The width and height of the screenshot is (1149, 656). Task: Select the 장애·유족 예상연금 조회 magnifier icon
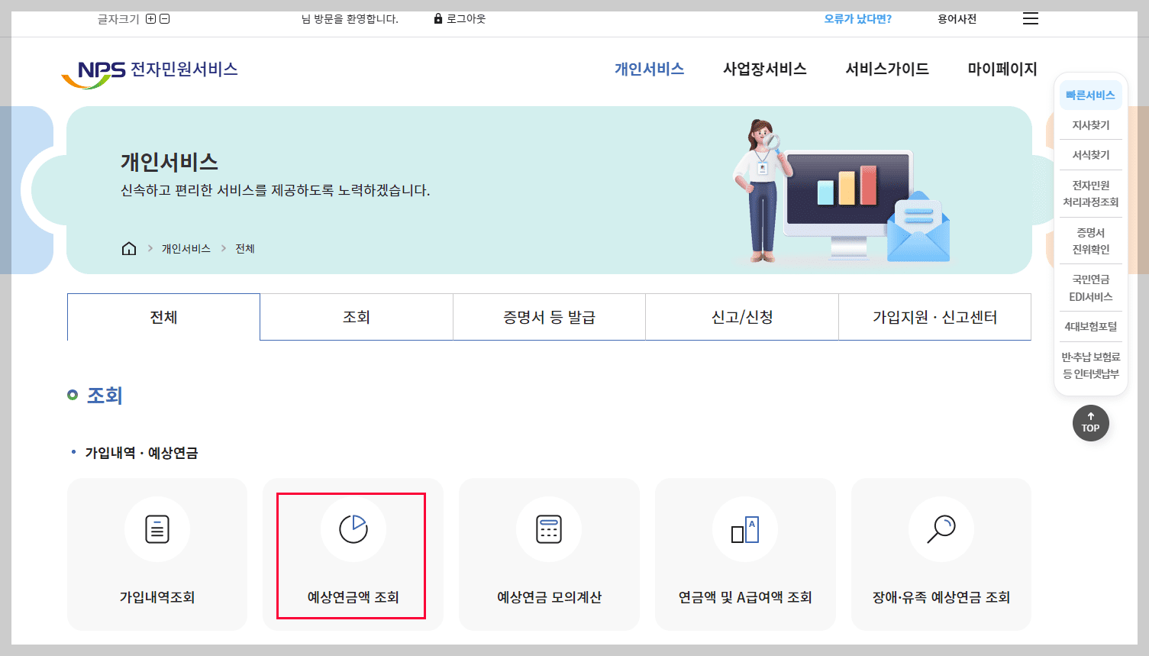pyautogui.click(x=941, y=528)
